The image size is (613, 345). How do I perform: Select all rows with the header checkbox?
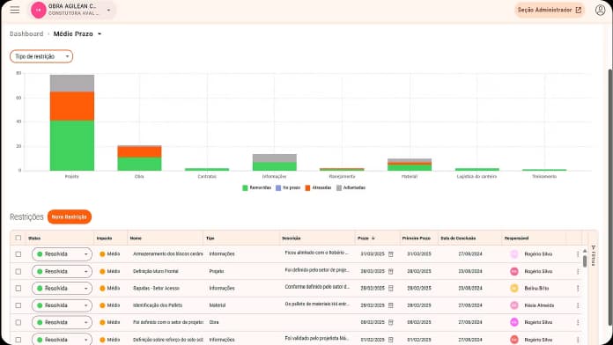pos(18,238)
